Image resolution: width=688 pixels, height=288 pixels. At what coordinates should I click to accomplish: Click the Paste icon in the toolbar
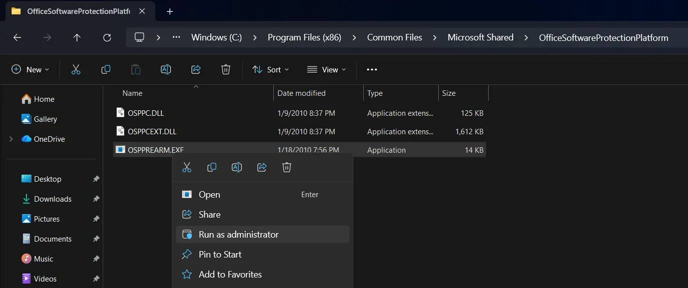pyautogui.click(x=136, y=70)
